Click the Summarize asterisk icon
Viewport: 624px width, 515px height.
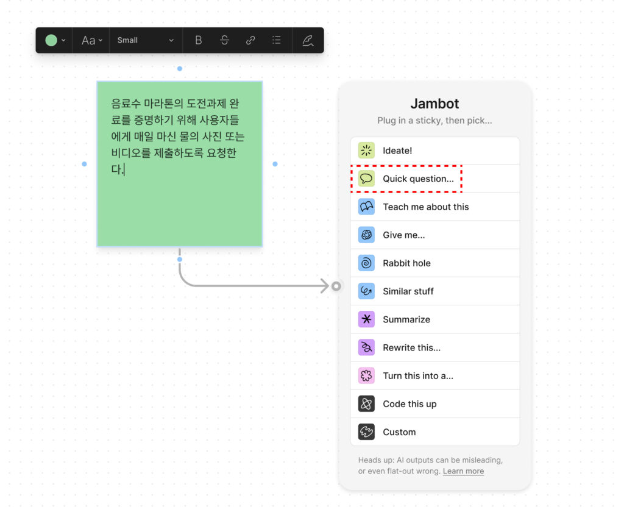pyautogui.click(x=366, y=319)
